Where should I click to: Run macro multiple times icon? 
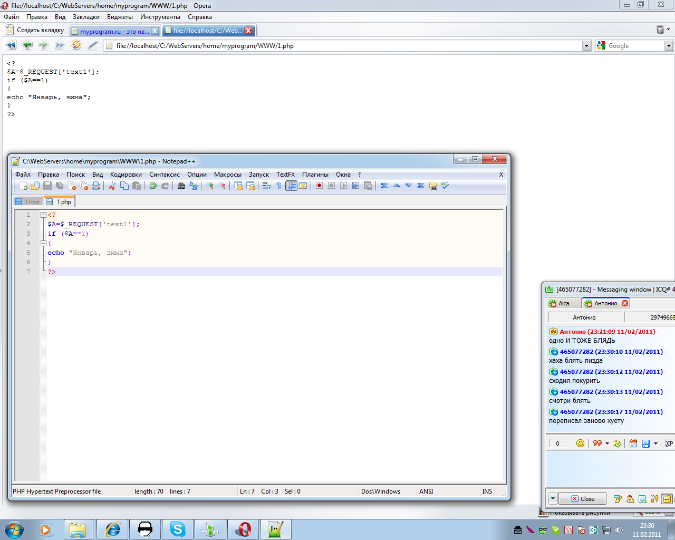point(355,186)
